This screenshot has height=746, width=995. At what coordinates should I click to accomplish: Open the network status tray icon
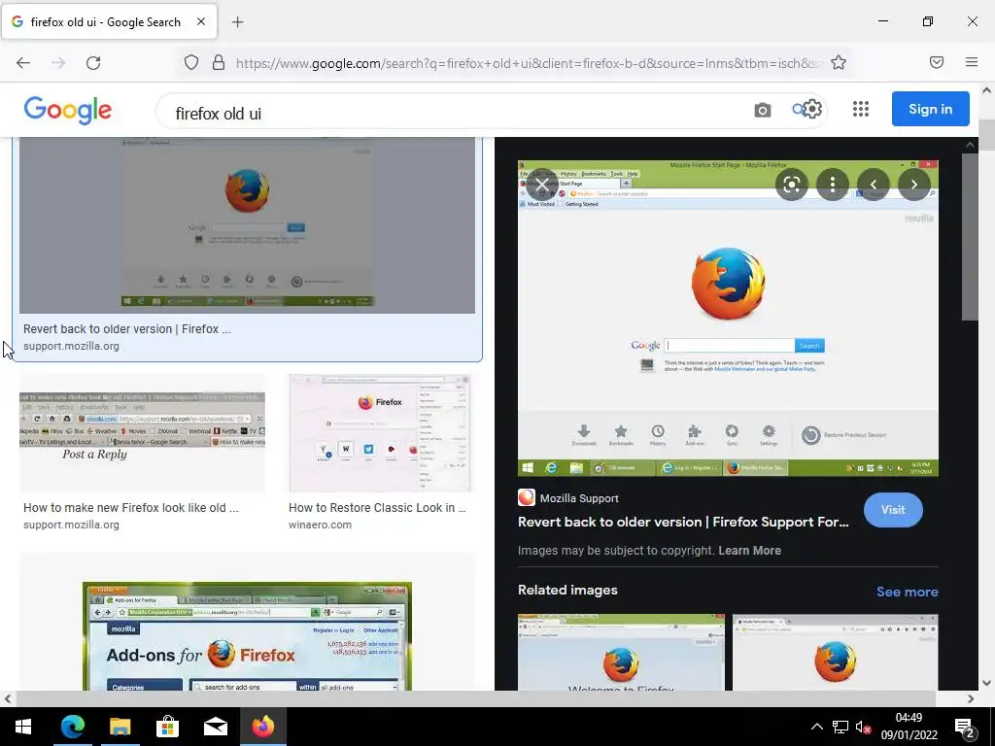841,727
